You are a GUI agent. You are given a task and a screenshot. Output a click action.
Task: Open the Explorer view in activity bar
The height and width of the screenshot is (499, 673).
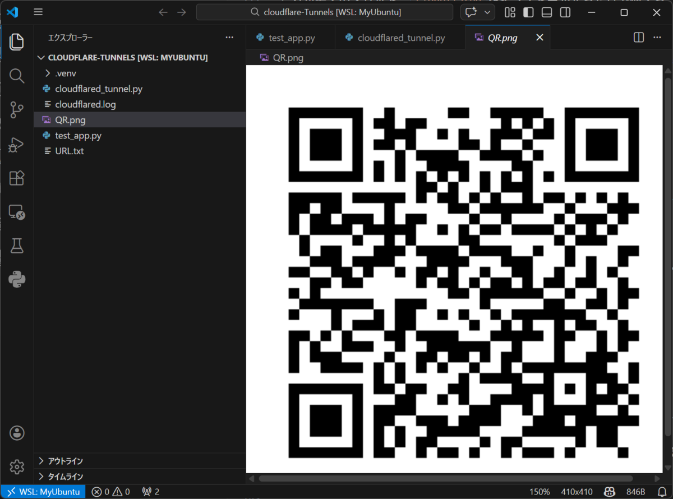(x=17, y=41)
